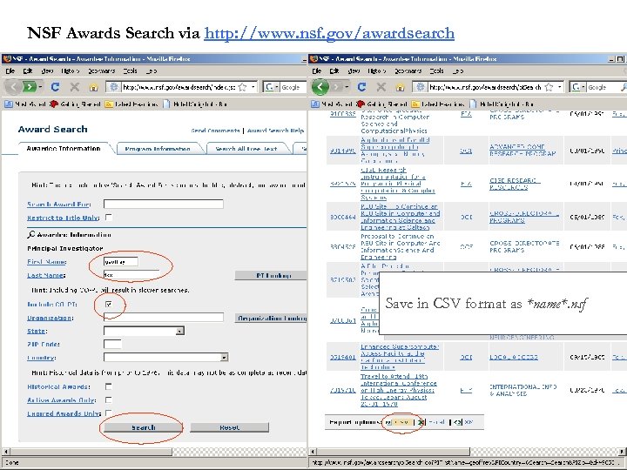The height and width of the screenshot is (470, 627).
Task: Open Bookmarks menu in right Firefox window
Action: [x=408, y=70]
